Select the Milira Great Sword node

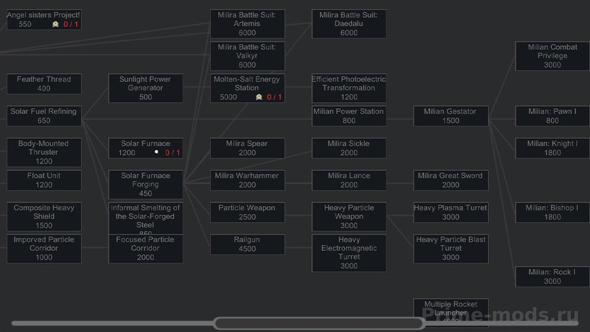pyautogui.click(x=450, y=180)
